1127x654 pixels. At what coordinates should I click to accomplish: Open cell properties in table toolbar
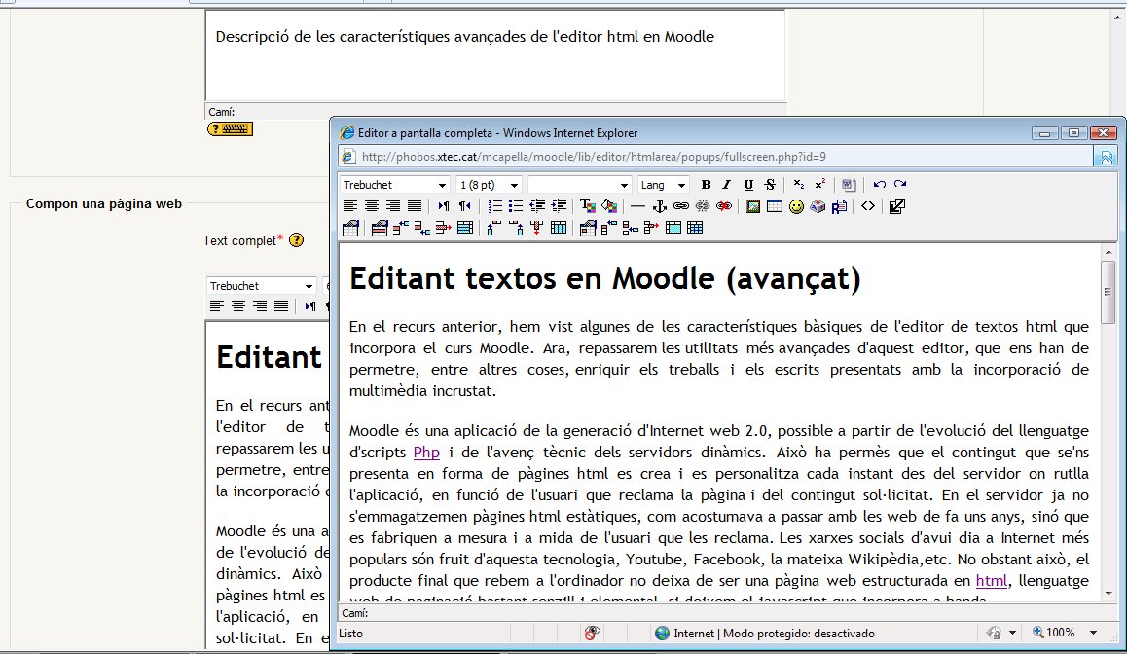tap(587, 228)
